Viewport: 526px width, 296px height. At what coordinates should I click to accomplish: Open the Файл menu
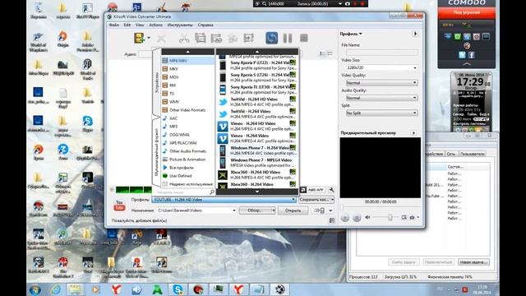click(113, 25)
